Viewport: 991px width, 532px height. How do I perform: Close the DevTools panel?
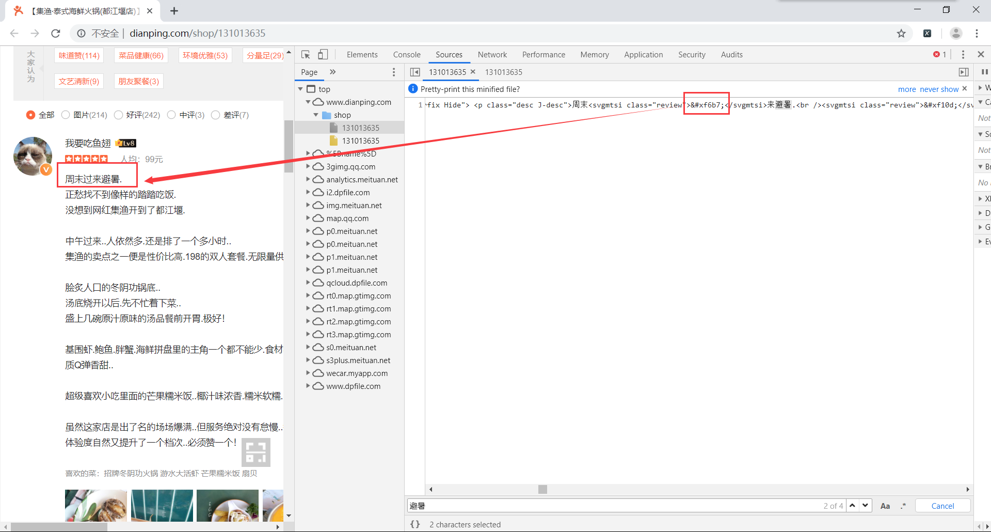pos(981,54)
